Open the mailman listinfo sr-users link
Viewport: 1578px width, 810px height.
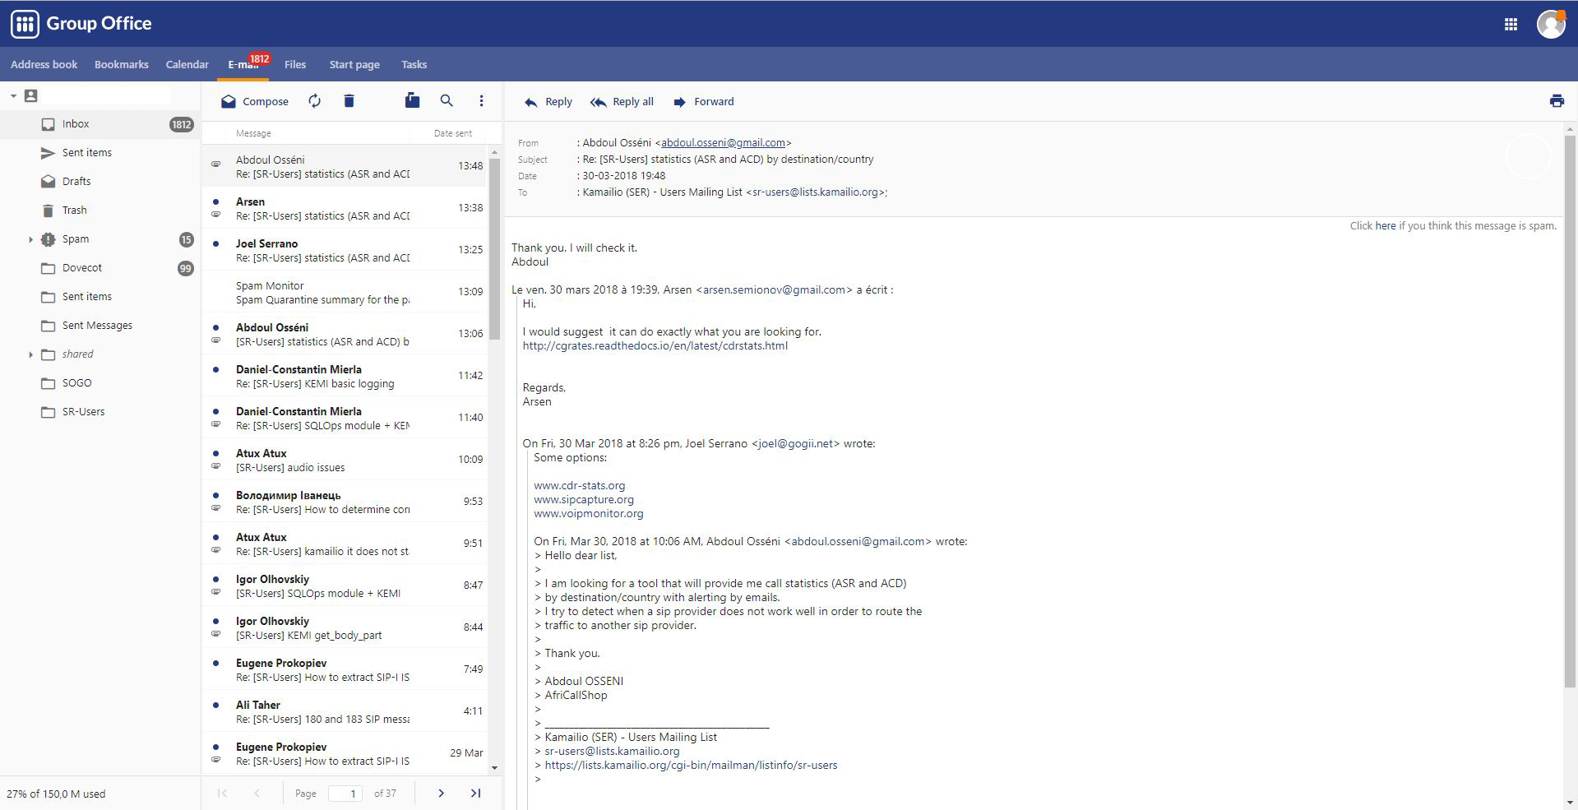691,766
